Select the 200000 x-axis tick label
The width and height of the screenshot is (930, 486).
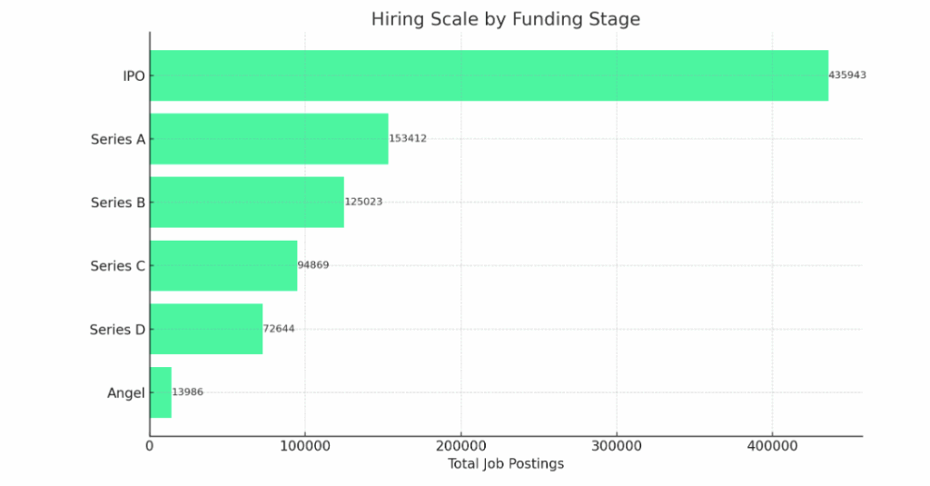click(460, 446)
